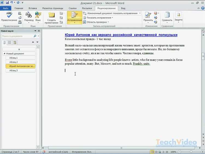Close the Навигация pane
205x154 pixels.
39,31
